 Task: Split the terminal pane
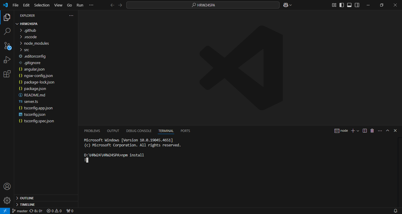pos(365,131)
